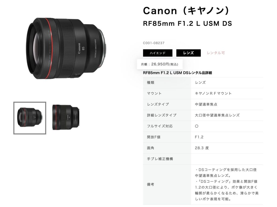This screenshot has width=277, height=207.
Task: Click the RF85mm F1.2 L USM DS title
Action: (187, 23)
